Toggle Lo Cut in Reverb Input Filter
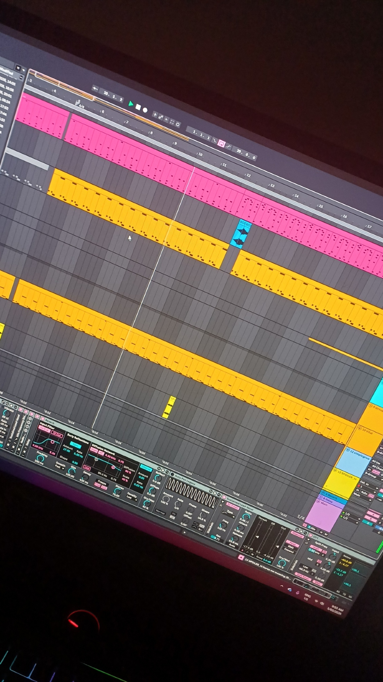Screen dimensions: 383x682 (x=45, y=430)
